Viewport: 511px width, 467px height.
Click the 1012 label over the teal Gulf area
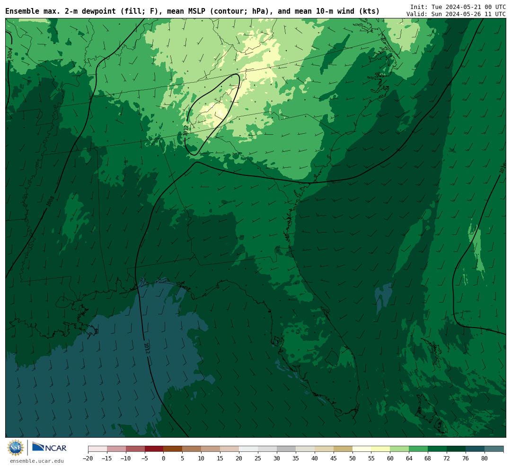[147, 348]
